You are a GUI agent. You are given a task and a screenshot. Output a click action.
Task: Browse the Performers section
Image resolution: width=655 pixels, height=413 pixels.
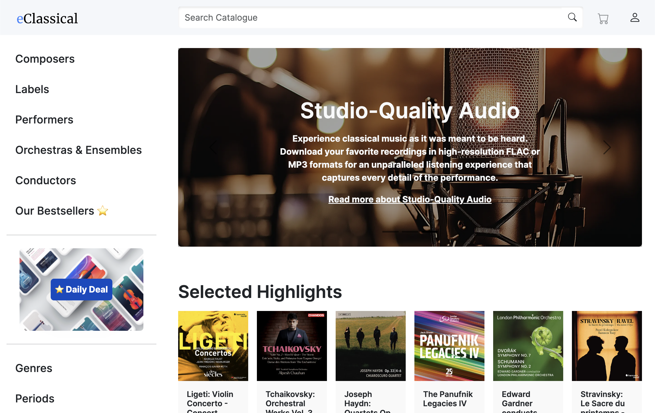pos(44,120)
